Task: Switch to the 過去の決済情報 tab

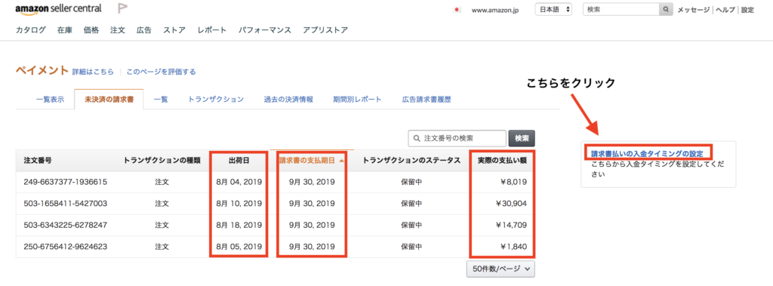Action: [x=288, y=99]
